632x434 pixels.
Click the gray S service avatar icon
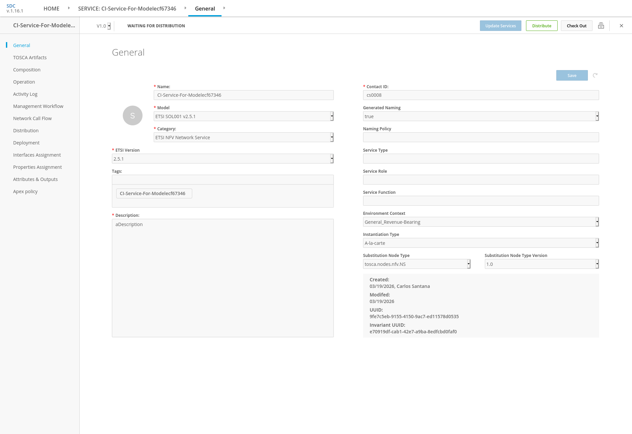pyautogui.click(x=133, y=115)
